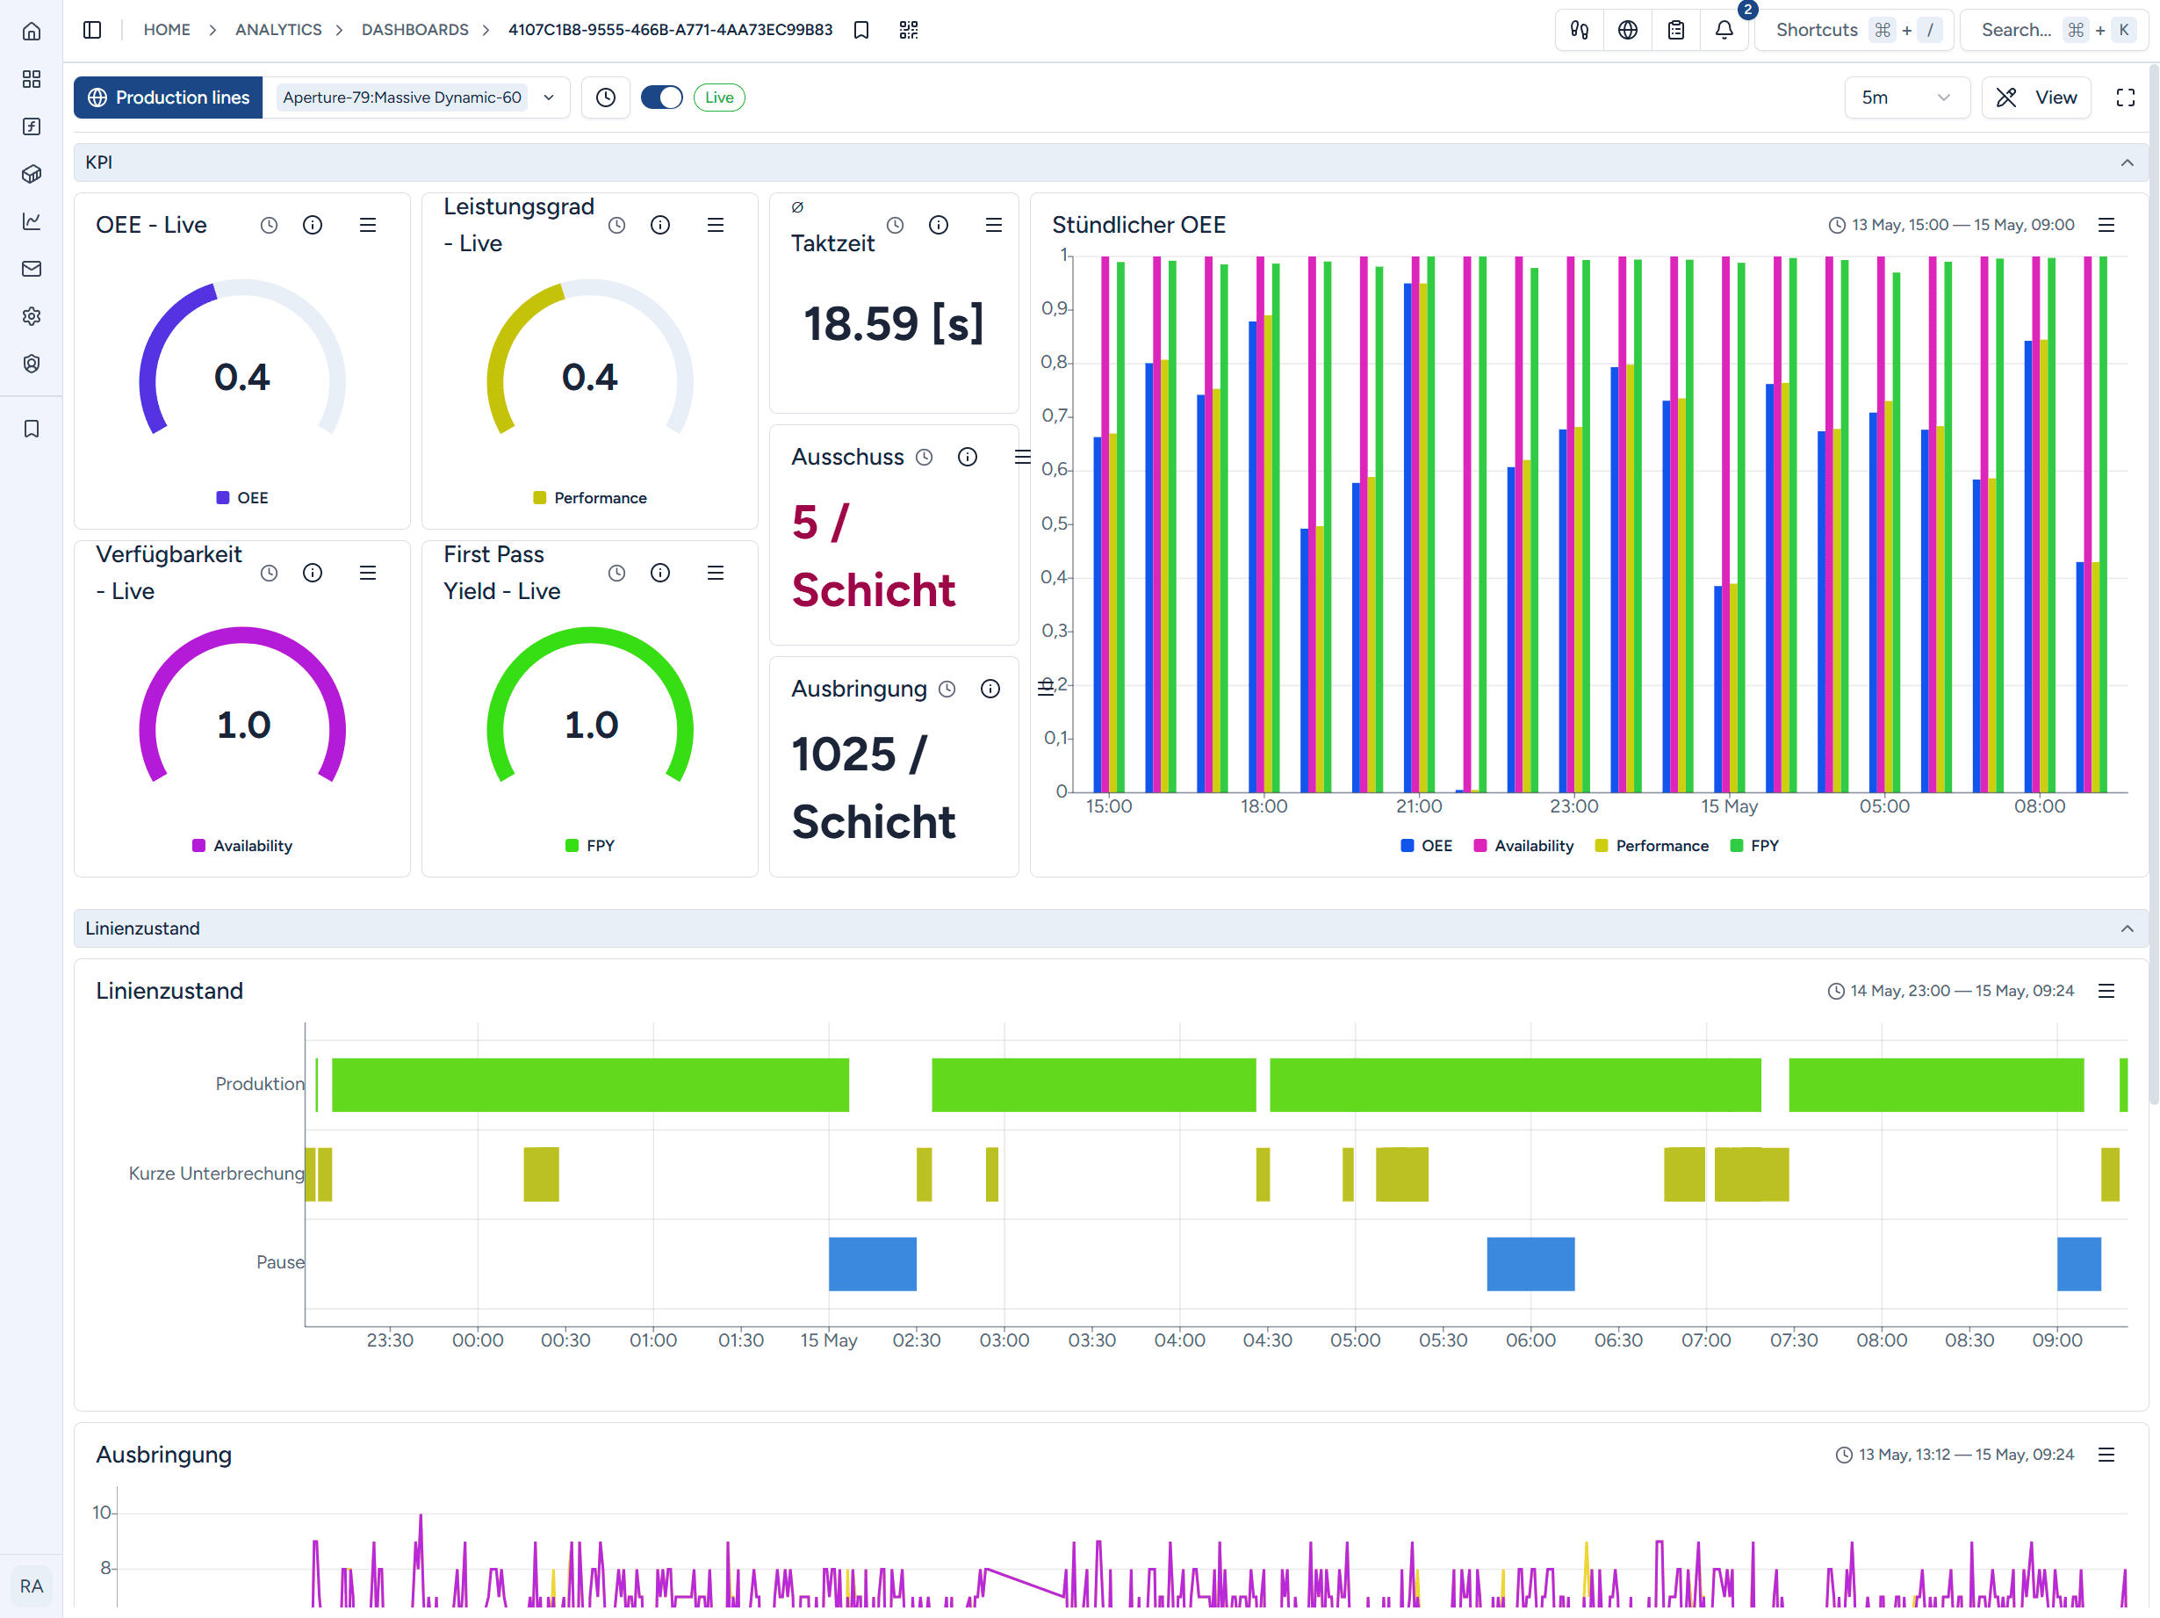The height and width of the screenshot is (1618, 2160).
Task: Toggle Performance legend under Leistungsgrad gauge
Action: coord(590,498)
